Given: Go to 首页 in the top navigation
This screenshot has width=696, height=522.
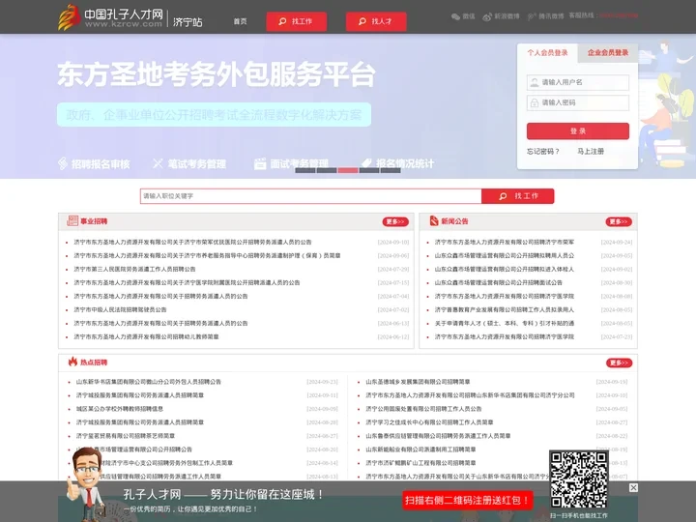Looking at the screenshot, I should coord(240,21).
